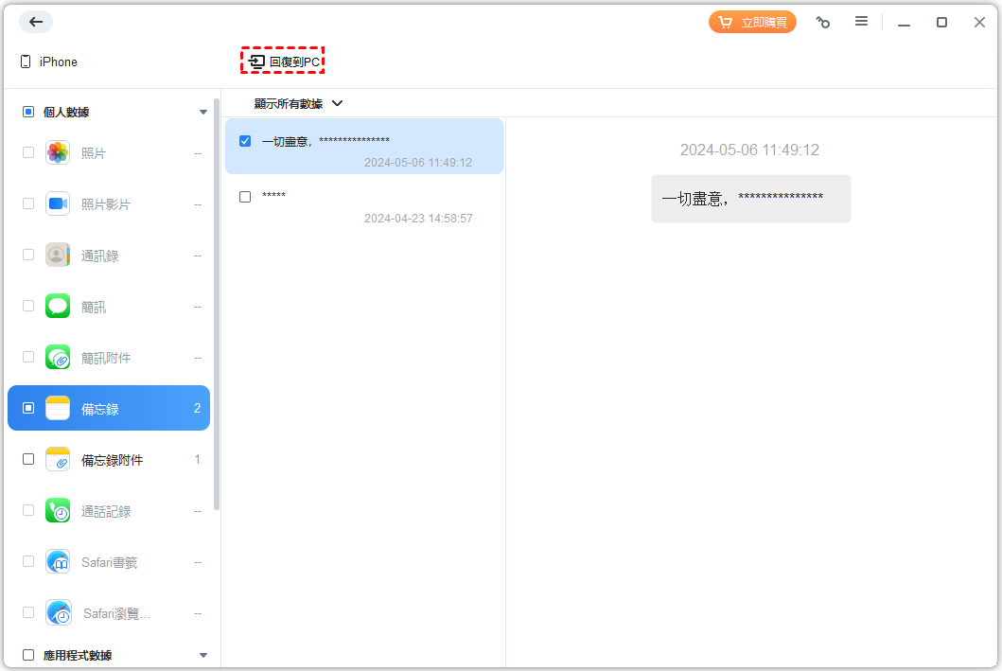The height and width of the screenshot is (671, 1002).
Task: Click the 照片影片 video camera icon
Action: click(x=58, y=203)
